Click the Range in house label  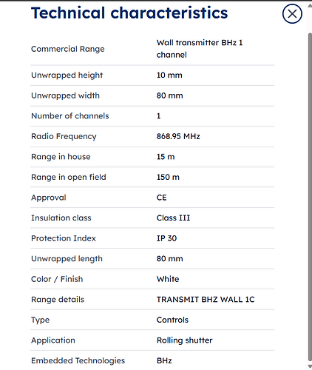tap(61, 157)
